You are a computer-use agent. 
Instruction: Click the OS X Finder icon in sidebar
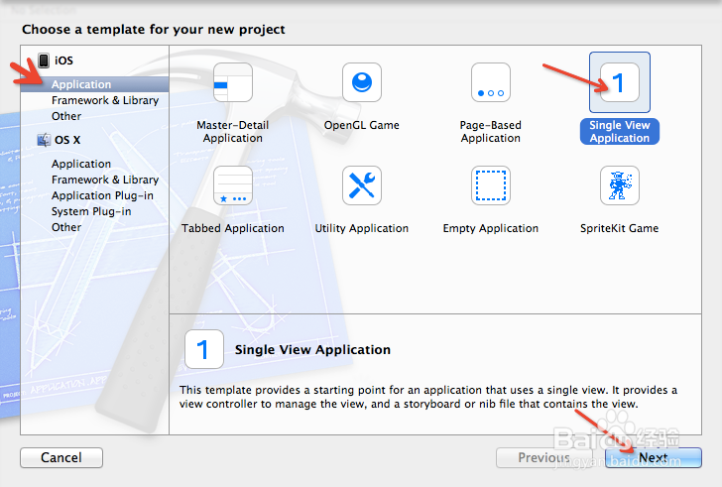[x=44, y=141]
